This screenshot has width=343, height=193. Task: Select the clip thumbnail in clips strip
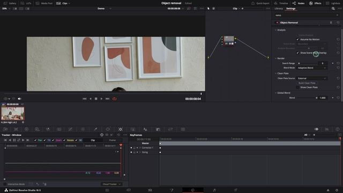point(13,114)
